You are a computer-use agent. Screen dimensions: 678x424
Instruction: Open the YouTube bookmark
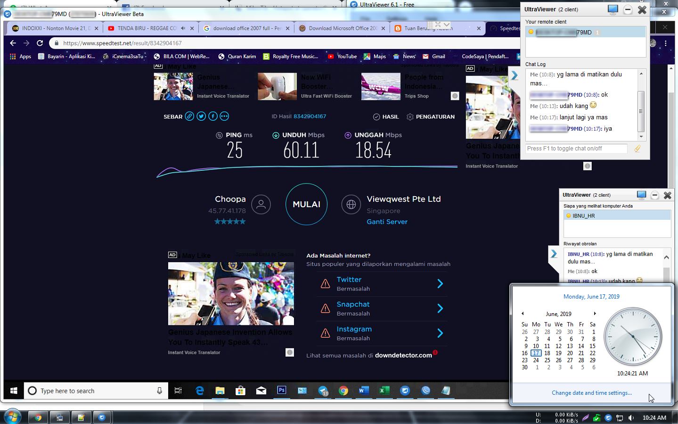tap(342, 56)
